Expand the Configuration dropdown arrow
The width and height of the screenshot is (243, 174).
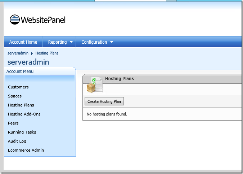(112, 42)
